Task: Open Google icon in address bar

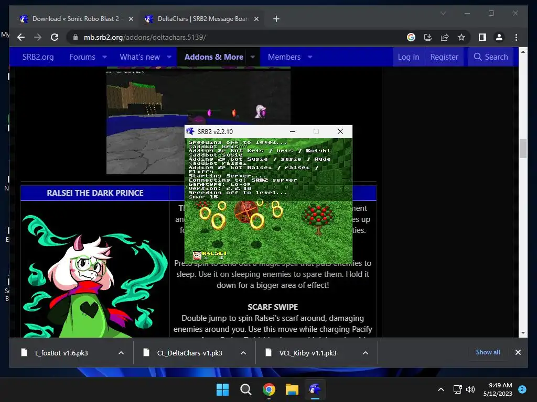Action: tap(411, 37)
